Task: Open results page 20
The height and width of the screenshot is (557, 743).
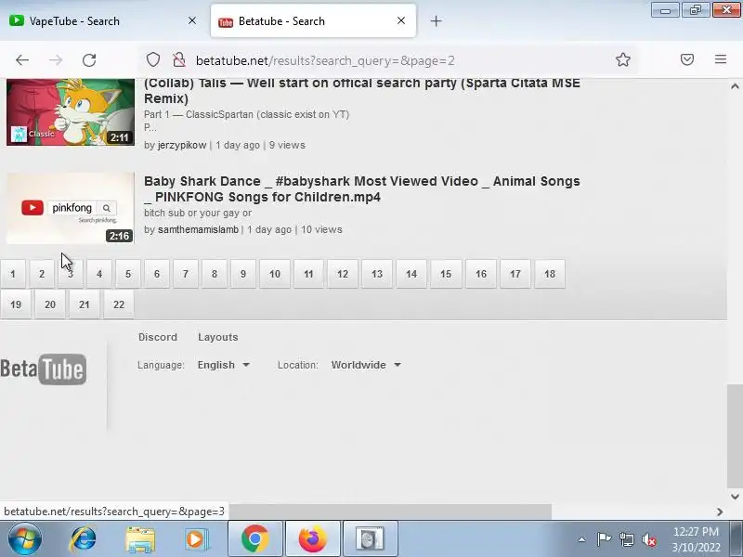Action: coord(50,304)
